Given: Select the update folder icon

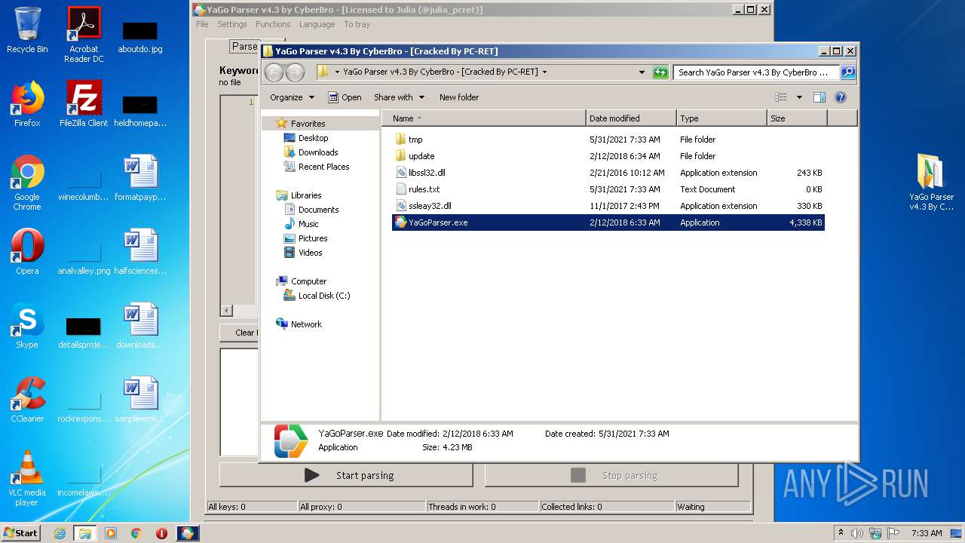Looking at the screenshot, I should (x=400, y=156).
